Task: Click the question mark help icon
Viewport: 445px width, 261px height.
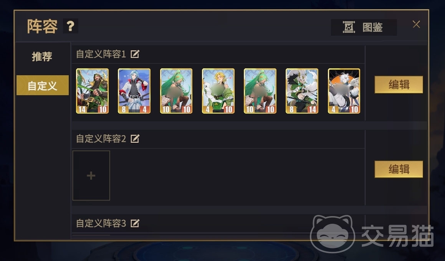Action: point(70,26)
